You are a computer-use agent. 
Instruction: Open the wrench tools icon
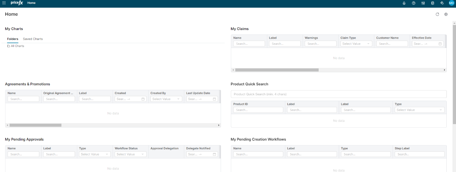click(x=442, y=3)
